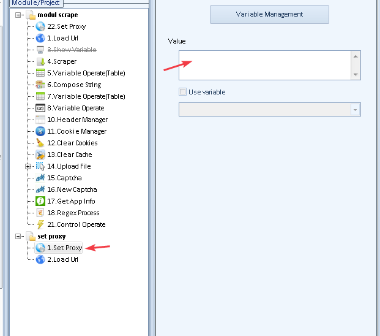Expand the 14.Upload File node
This screenshot has height=336, width=380.
tap(28, 166)
